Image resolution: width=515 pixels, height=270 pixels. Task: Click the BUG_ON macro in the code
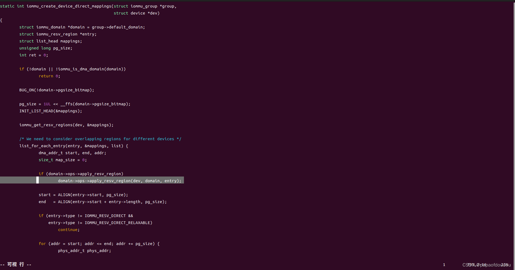tap(26, 90)
